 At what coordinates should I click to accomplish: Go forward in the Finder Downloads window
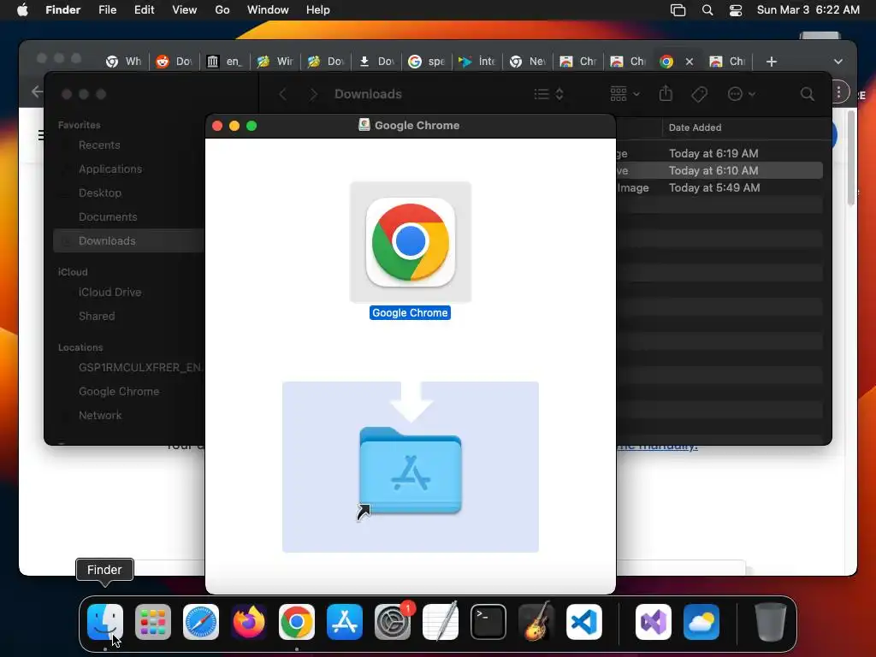tap(313, 94)
